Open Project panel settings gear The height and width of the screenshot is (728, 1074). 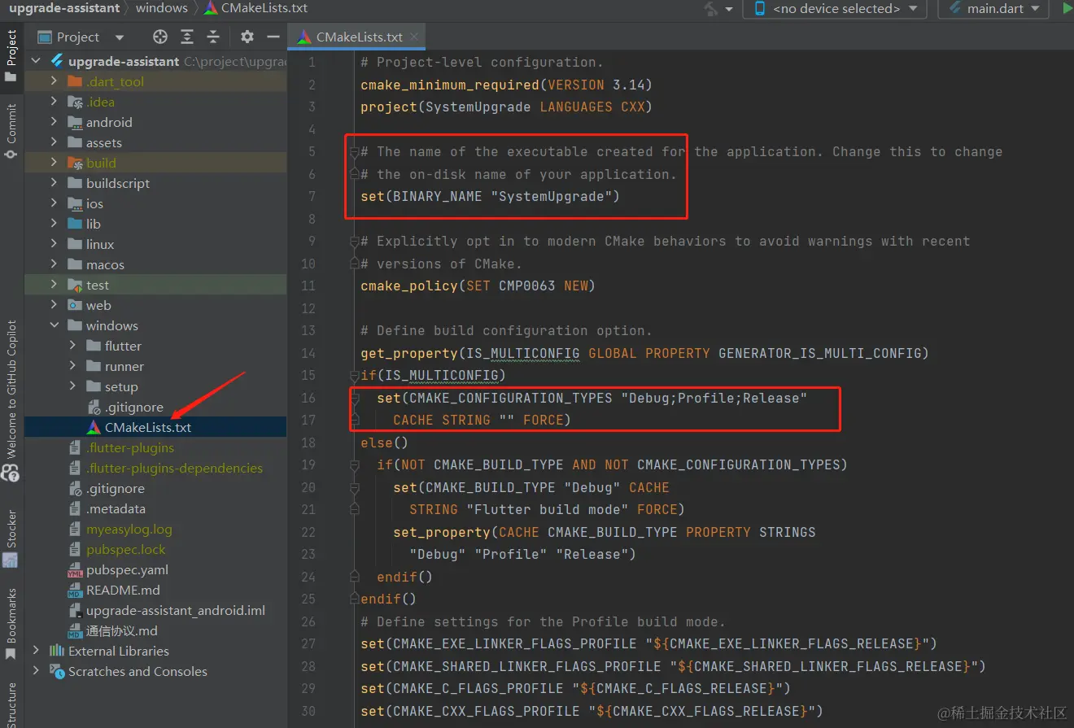click(x=247, y=37)
